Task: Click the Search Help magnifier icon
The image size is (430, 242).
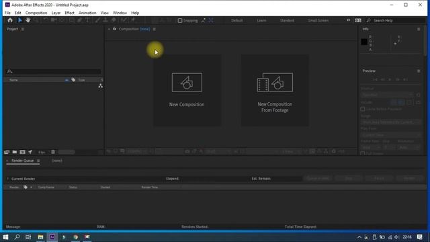Action: (x=369, y=20)
